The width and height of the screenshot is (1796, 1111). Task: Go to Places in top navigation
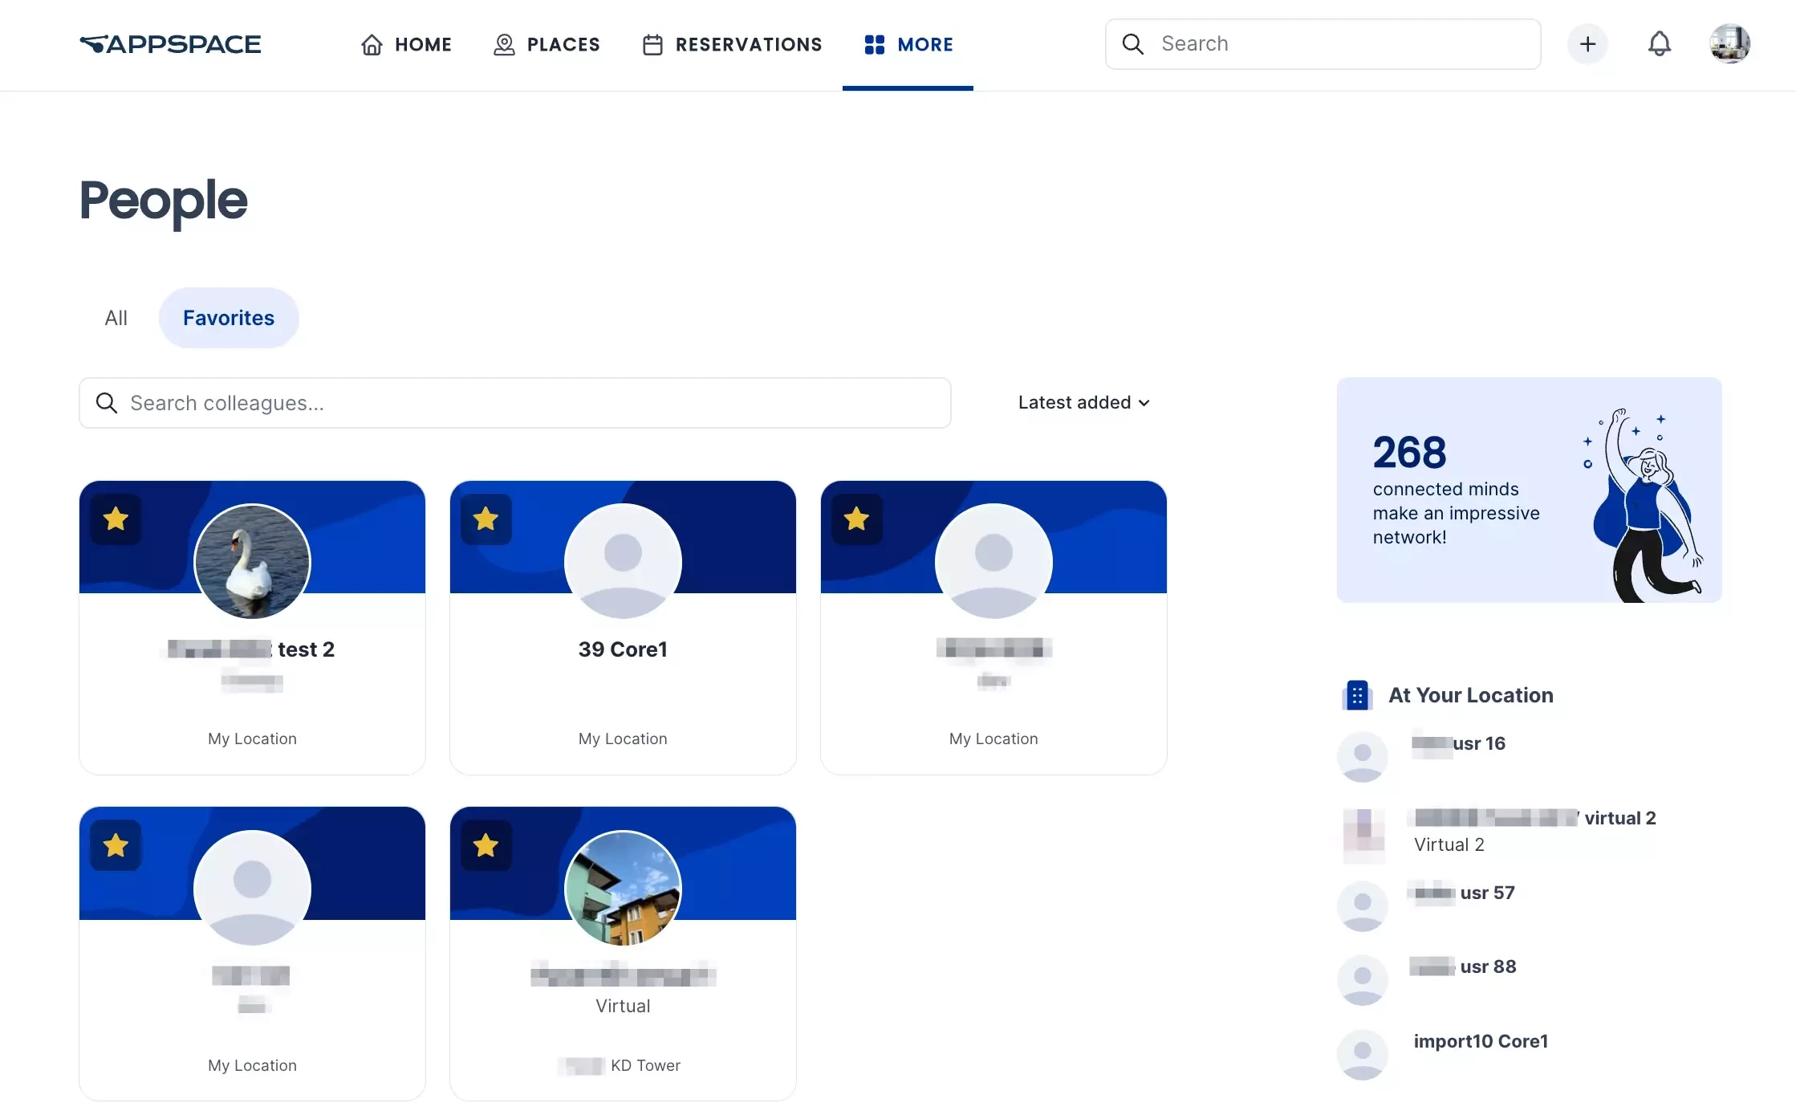pos(547,44)
